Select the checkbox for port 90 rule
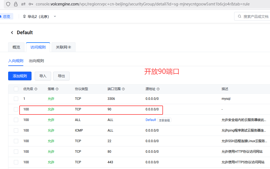 pyautogui.click(x=16, y=109)
